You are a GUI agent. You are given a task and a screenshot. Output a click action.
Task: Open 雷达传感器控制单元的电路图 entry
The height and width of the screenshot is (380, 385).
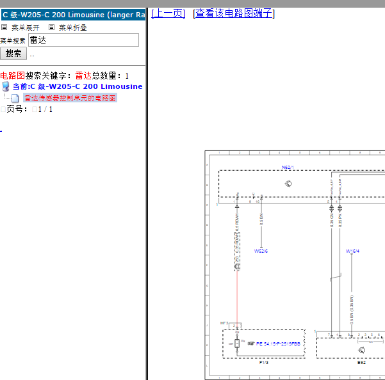pyautogui.click(x=70, y=98)
